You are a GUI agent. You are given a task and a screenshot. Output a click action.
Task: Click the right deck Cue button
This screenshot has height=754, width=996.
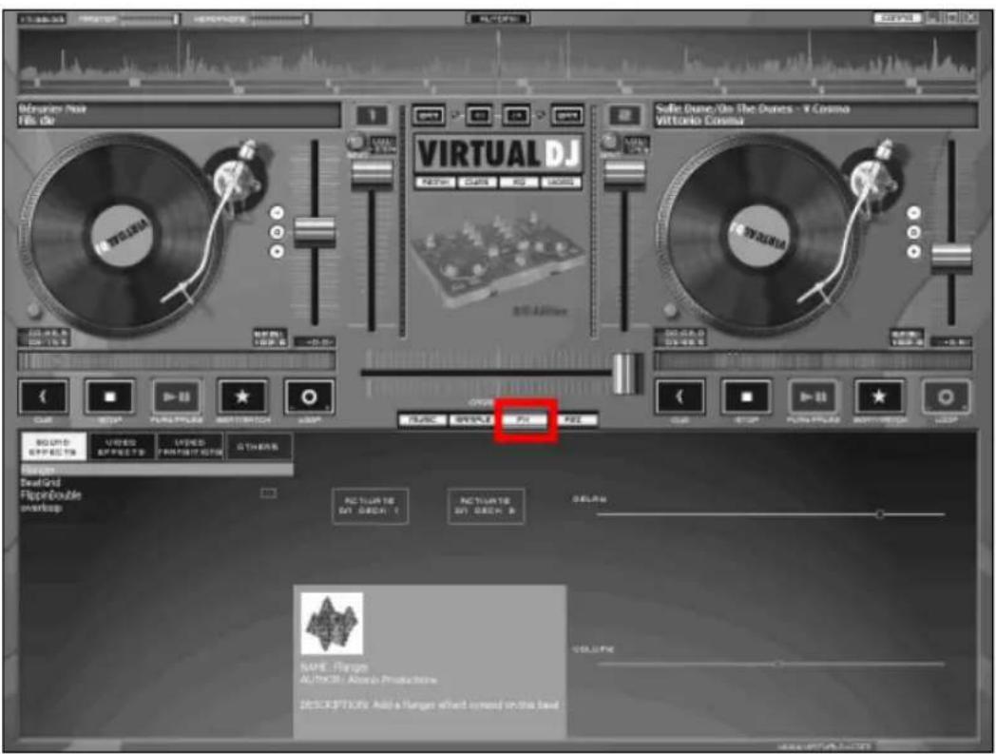(x=680, y=396)
